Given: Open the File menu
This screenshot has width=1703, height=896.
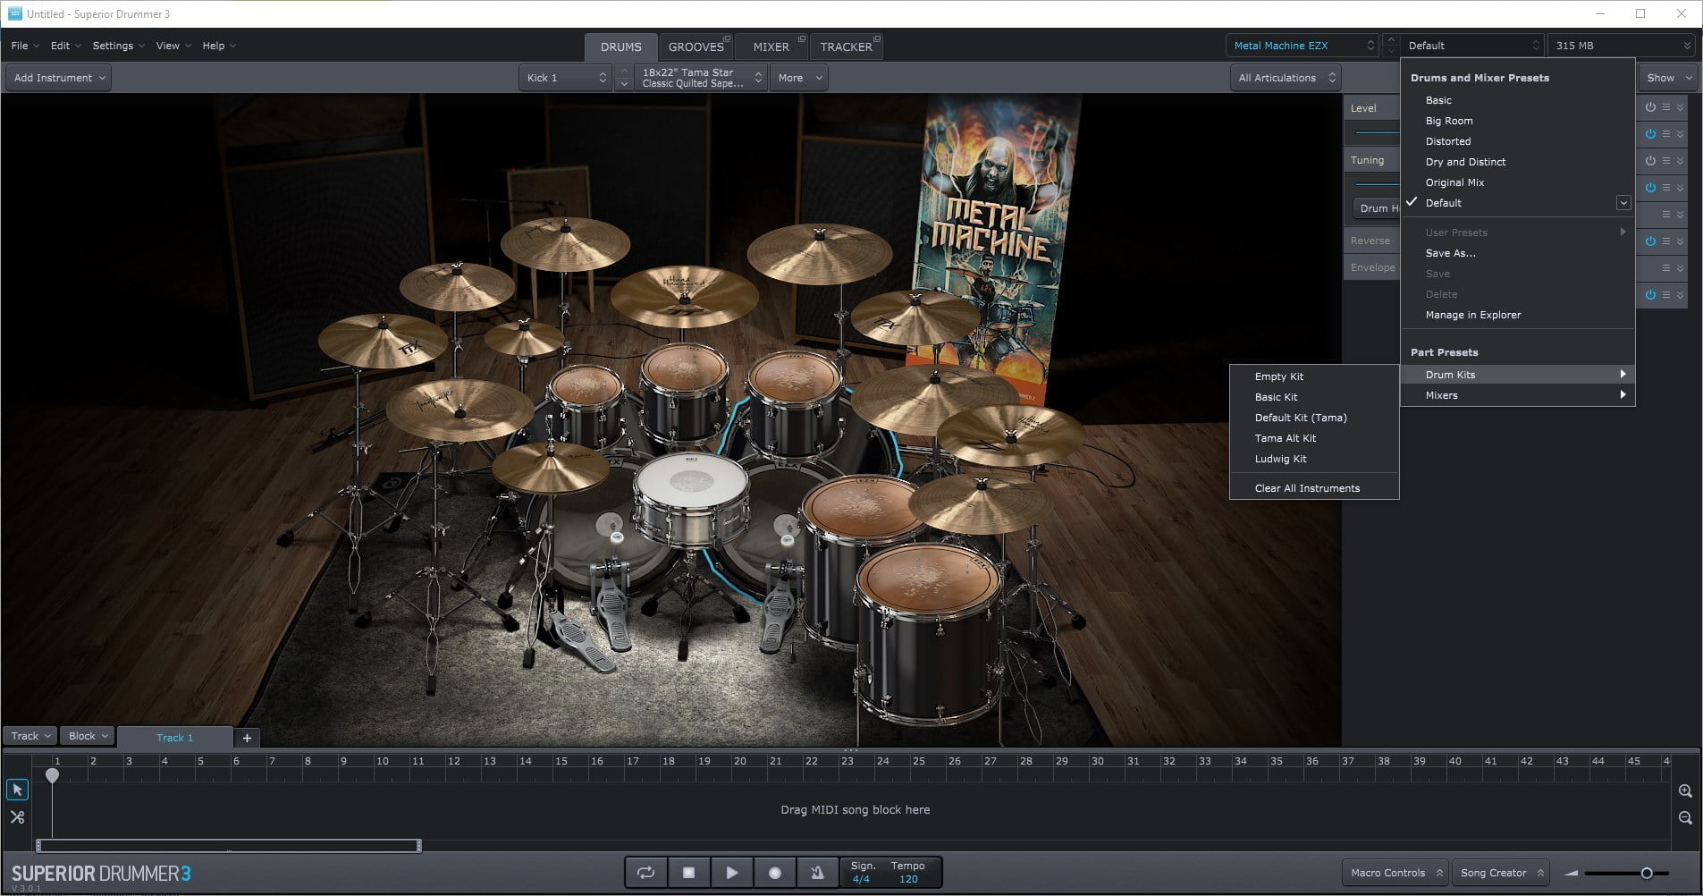Looking at the screenshot, I should [24, 46].
